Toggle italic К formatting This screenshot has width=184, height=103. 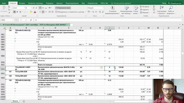pyautogui.click(x=17, y=12)
